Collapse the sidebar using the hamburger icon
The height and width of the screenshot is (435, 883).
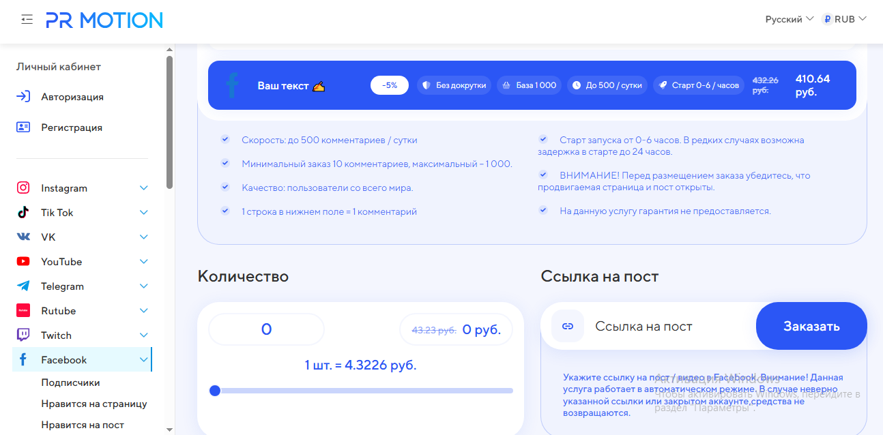coord(27,19)
